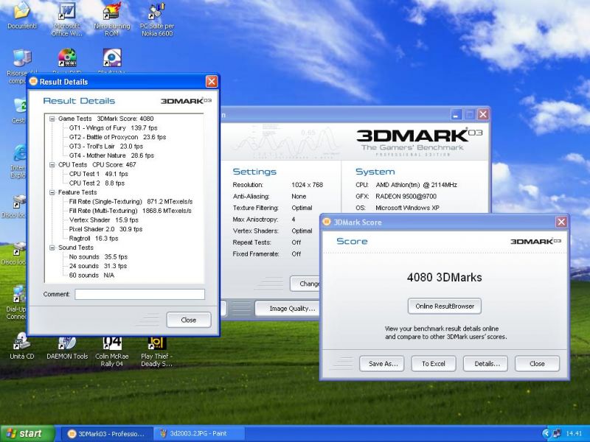590x442 pixels.
Task: Select 24 sounds result row
Action: (98, 266)
